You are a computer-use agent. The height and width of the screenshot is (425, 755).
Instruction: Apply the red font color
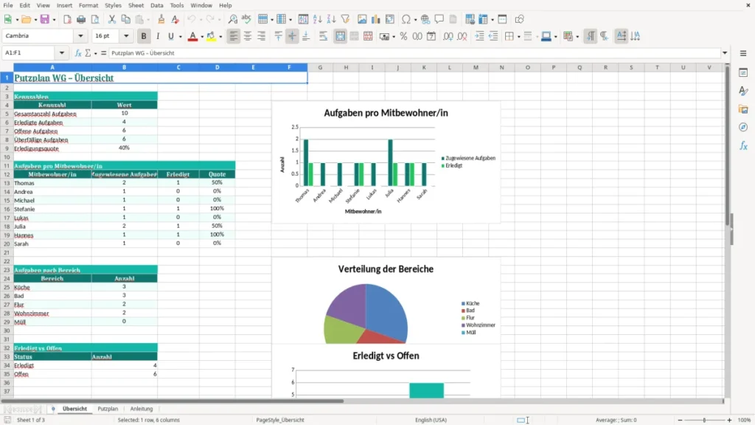pos(192,36)
